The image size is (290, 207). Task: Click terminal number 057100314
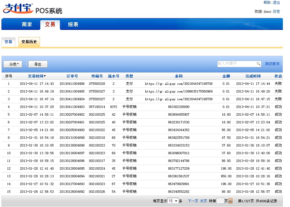[x=97, y=107]
